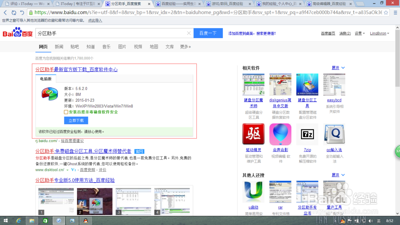Switch to the 地图 search tab
400x225 pixels.
(154, 47)
